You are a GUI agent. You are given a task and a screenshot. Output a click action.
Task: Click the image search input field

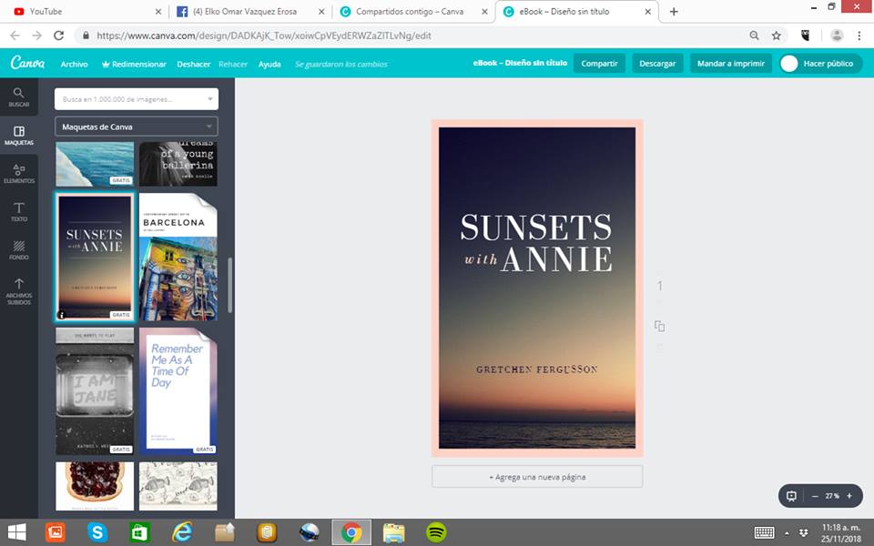[x=136, y=98]
